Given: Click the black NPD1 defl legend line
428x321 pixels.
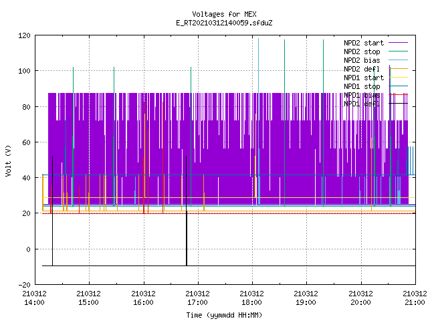Looking at the screenshot, I should (x=399, y=104).
